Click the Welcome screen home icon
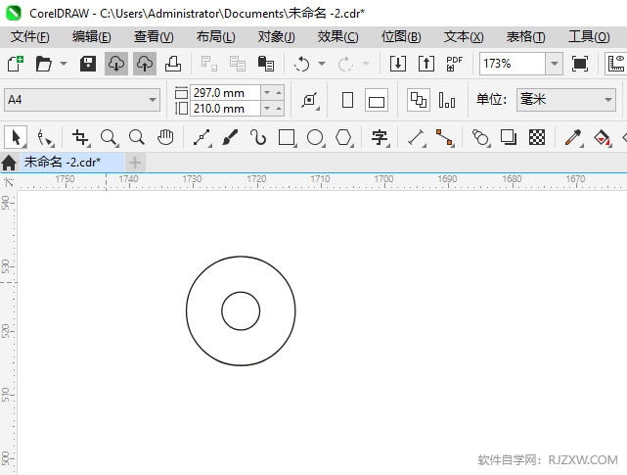The width and height of the screenshot is (627, 475). [x=9, y=163]
